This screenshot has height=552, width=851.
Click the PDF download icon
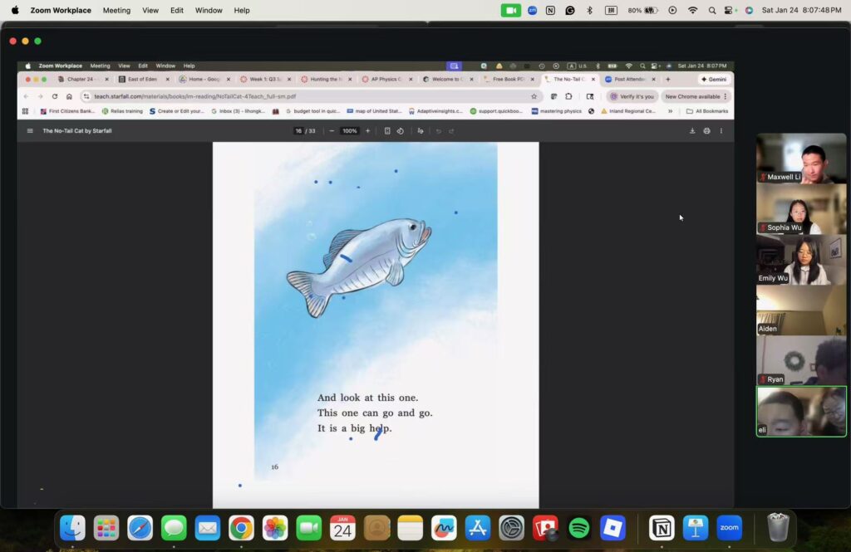coord(691,131)
